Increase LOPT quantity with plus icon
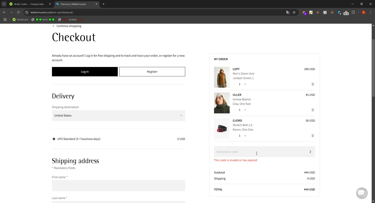This screenshot has width=375, height=203. coord(245,84)
